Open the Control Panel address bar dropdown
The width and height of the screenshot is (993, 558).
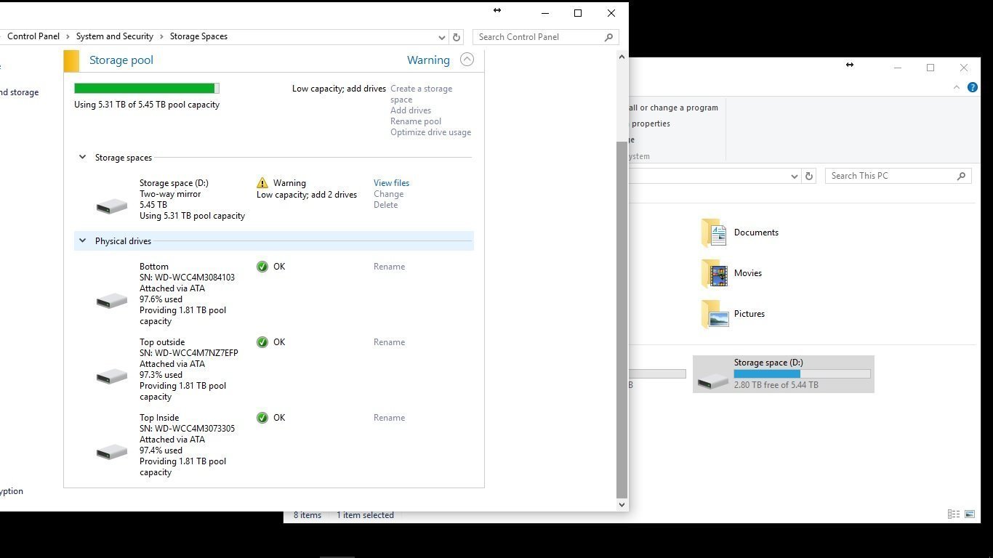click(442, 37)
